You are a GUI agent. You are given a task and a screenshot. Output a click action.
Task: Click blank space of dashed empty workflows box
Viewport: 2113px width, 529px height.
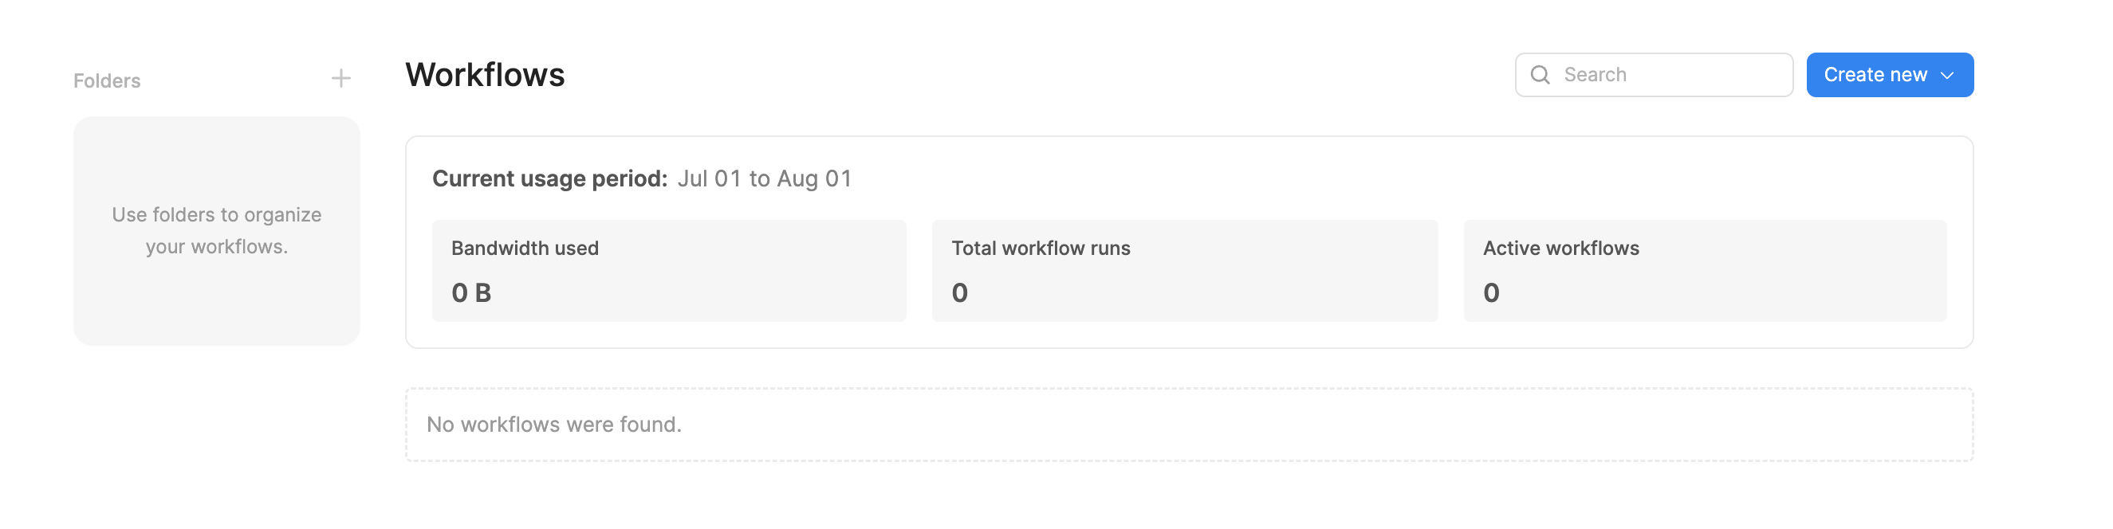point(1312,424)
